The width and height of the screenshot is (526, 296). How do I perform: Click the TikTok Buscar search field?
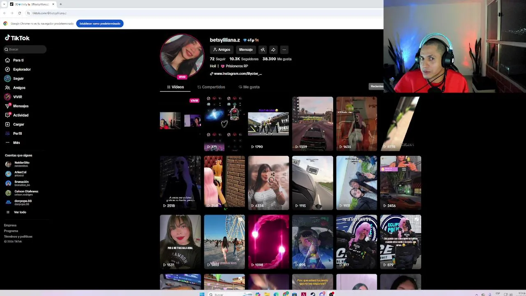click(25, 49)
